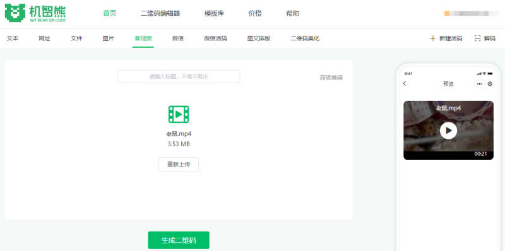Switch to the 微信活码 tab
The width and height of the screenshot is (505, 251).
(x=215, y=38)
